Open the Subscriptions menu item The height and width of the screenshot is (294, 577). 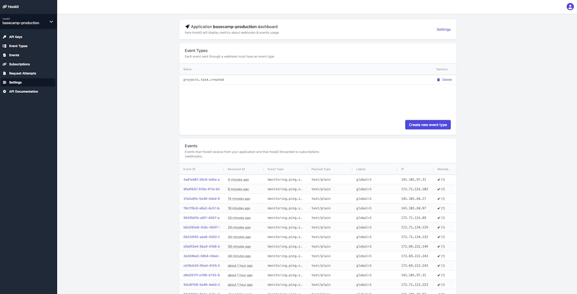pos(19,64)
